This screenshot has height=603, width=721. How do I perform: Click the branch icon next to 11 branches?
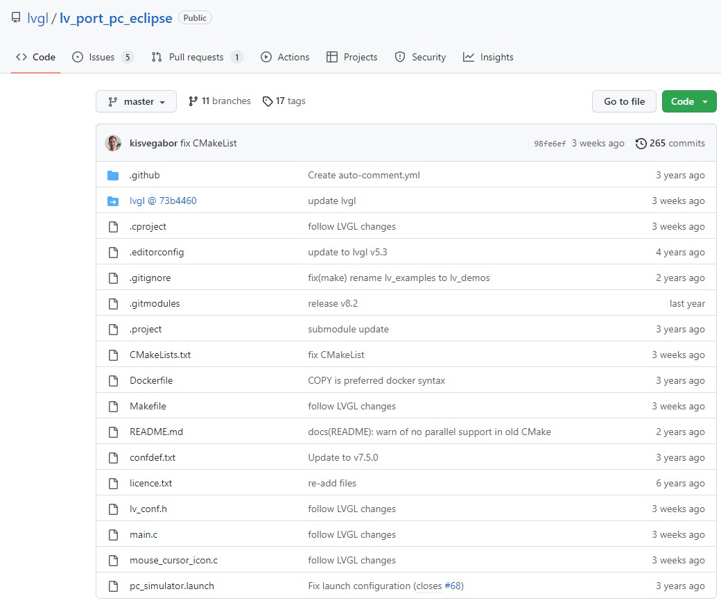193,101
